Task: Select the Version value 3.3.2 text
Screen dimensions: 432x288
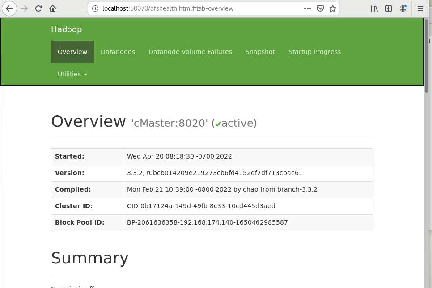Action: coord(215,173)
